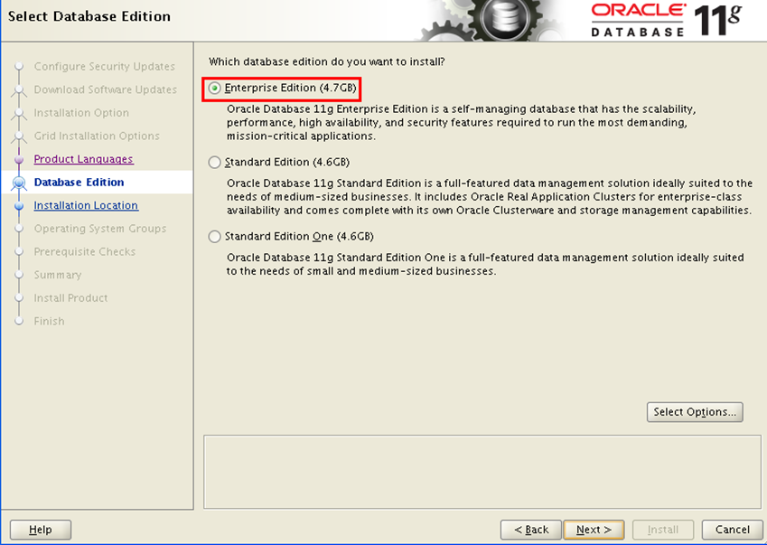Image resolution: width=767 pixels, height=545 pixels.
Task: Open the installer Help
Action: pyautogui.click(x=41, y=530)
